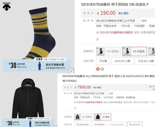Viewport: 155px width, 127px height.
Task: Select the BK-黑色 jacket color
Action: pyautogui.click(x=103, y=117)
